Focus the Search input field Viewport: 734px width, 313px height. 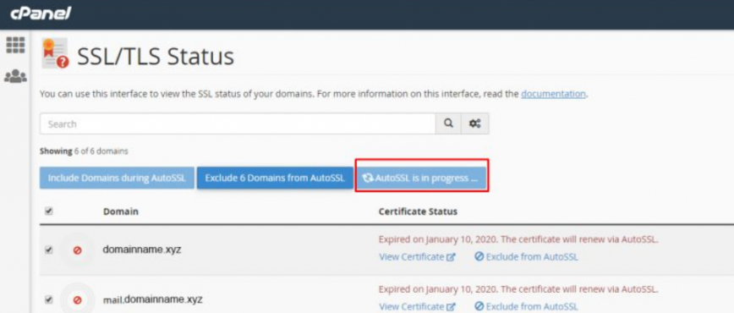point(238,124)
